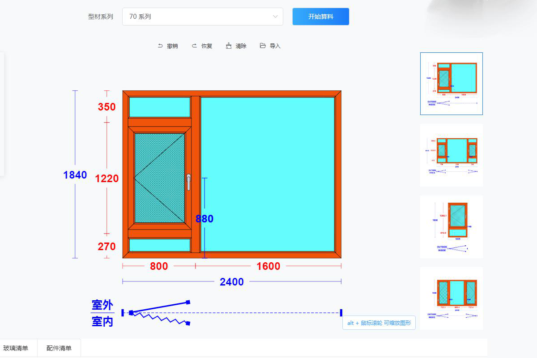
Task: Click the 1840 total height dimension
Action: 76,175
